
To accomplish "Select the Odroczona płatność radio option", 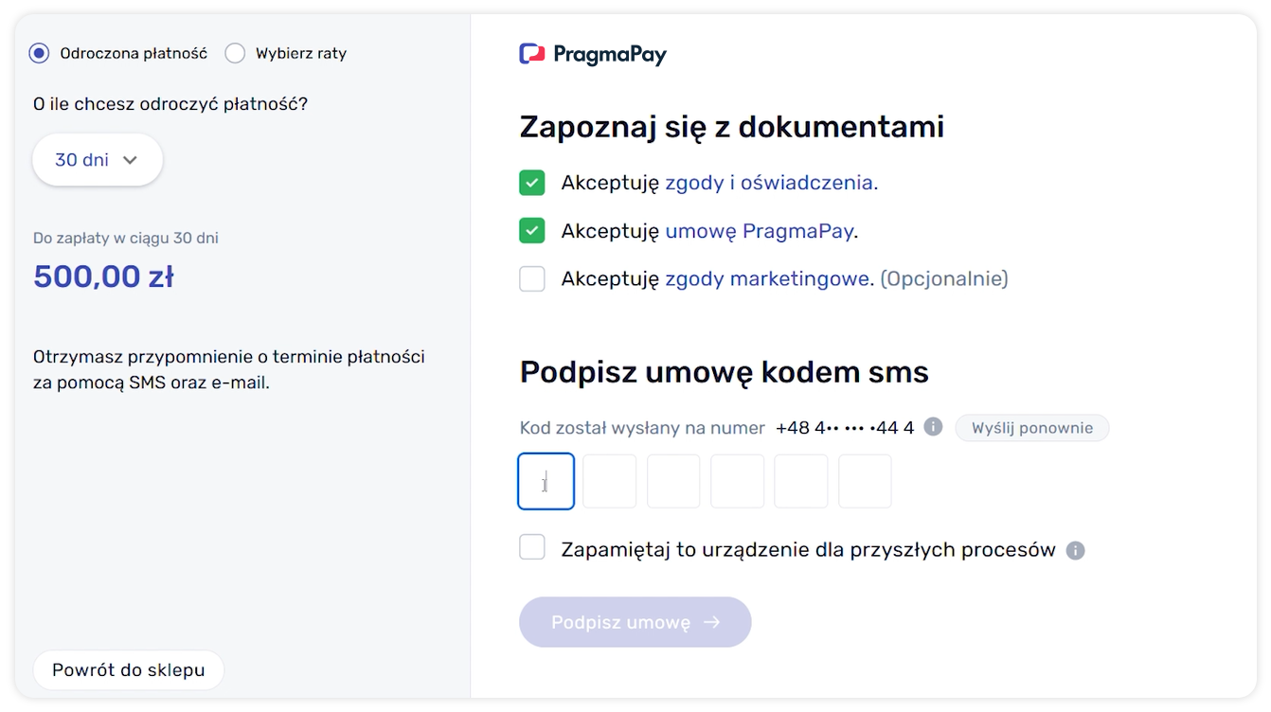I will click(x=39, y=53).
